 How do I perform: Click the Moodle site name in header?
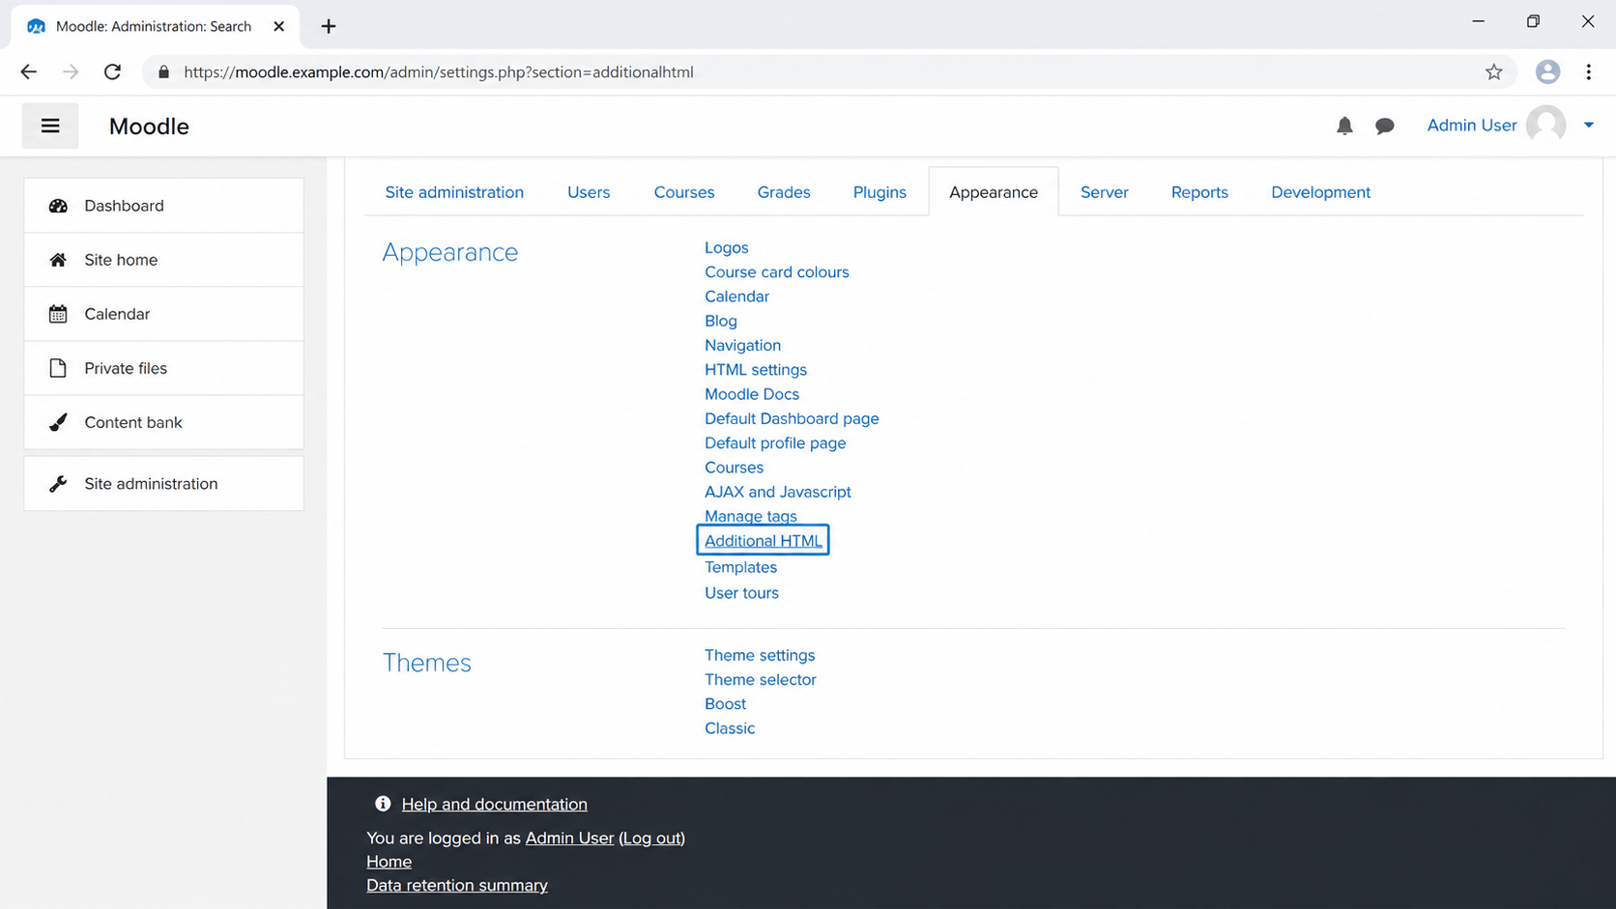pos(149,127)
